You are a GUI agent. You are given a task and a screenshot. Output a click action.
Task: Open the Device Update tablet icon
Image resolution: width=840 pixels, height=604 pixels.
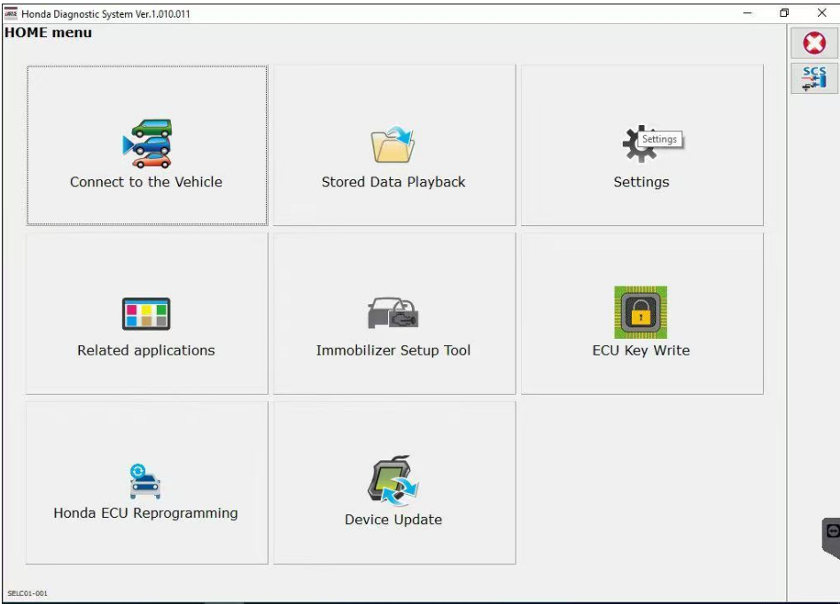tap(393, 481)
